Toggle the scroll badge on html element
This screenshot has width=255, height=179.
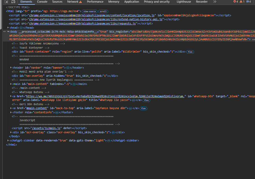point(103,12)
